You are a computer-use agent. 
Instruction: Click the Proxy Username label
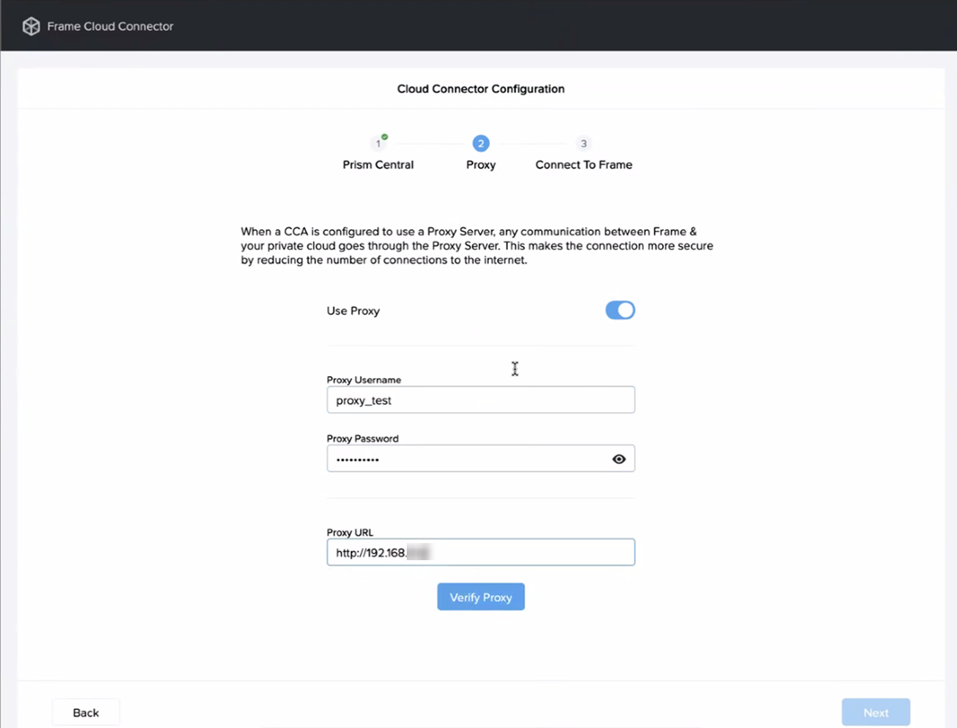coord(363,380)
